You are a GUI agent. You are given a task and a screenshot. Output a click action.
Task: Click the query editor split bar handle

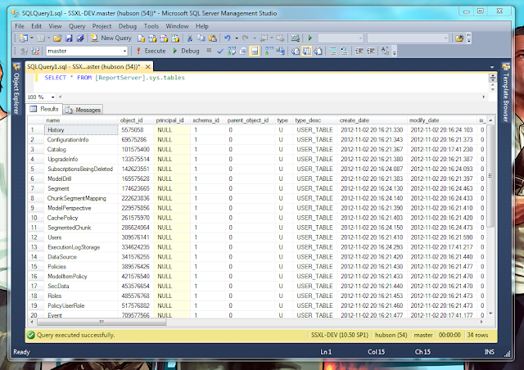pos(493,79)
